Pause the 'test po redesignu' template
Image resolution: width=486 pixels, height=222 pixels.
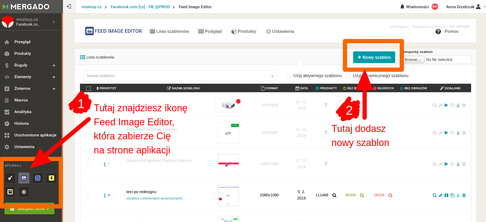446,195
